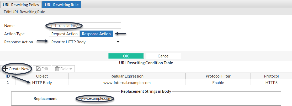Viewport: 292px width, 106px height.
Task: Click the Protocol Filter column header
Action: tap(218, 76)
